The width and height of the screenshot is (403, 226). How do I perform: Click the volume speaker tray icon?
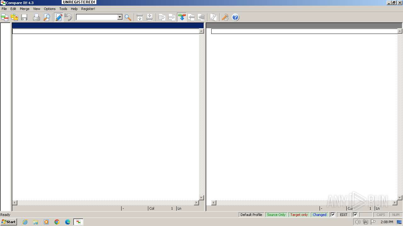(x=358, y=222)
